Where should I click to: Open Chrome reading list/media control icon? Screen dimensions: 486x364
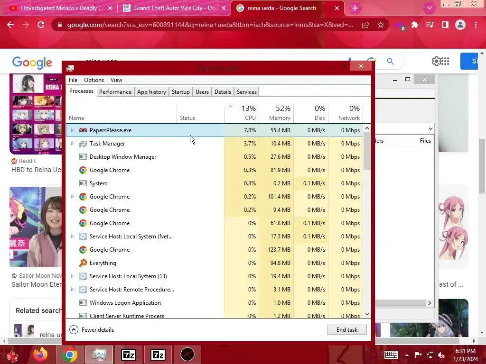coord(430,25)
